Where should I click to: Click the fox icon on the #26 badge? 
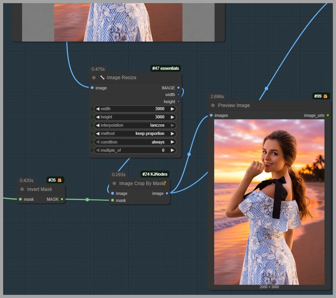tap(60, 180)
